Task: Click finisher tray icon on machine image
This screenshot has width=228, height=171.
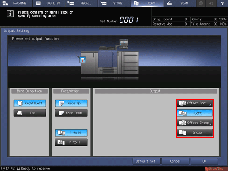Action: click(x=82, y=60)
